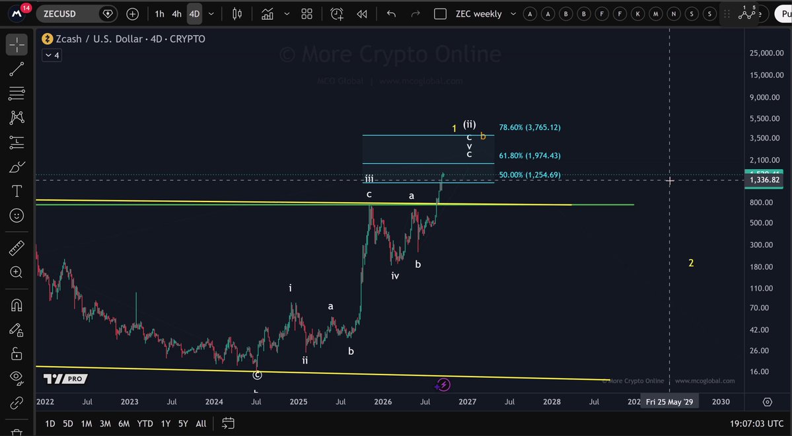Open the forecasting and measurement tools
The image size is (792, 436).
tap(17, 143)
